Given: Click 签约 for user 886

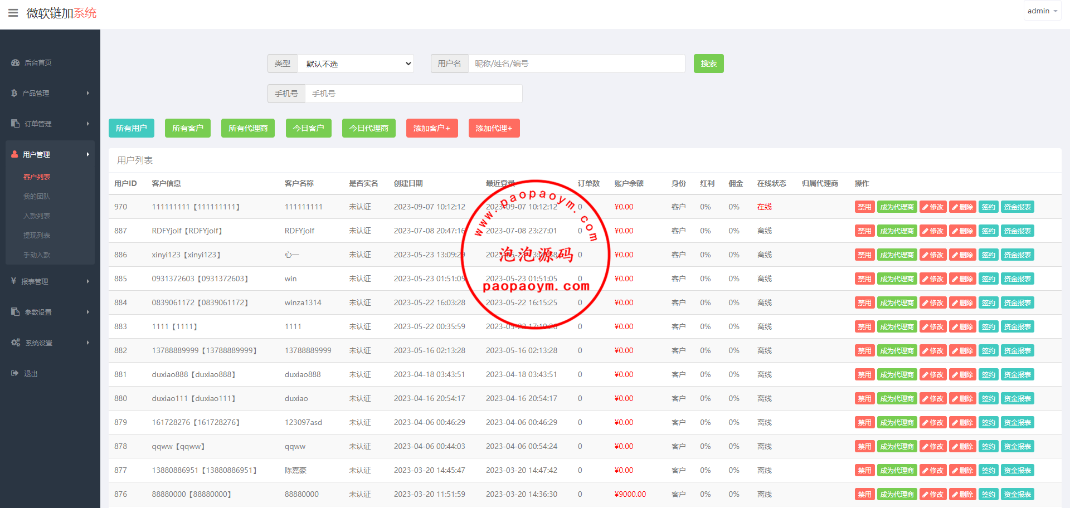Looking at the screenshot, I should [989, 255].
